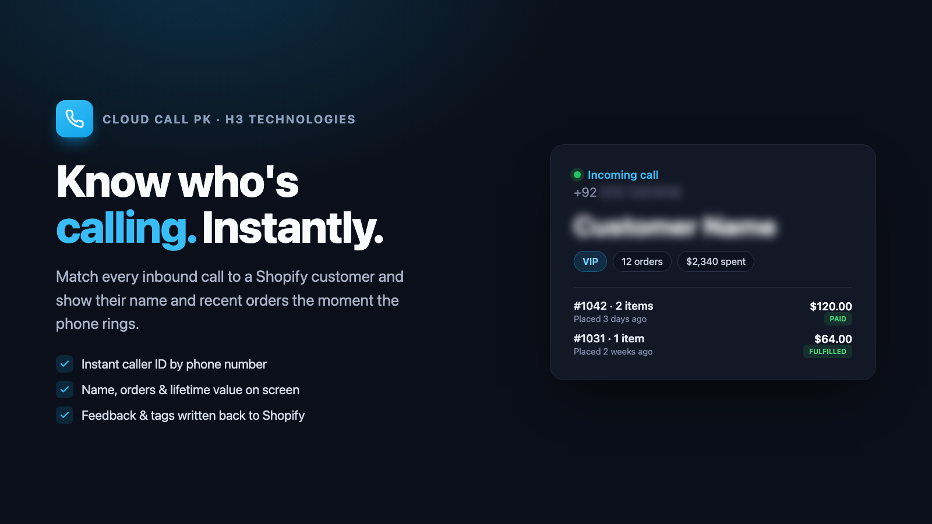Click the $64.00 order amount
932x524 pixels.
tap(833, 339)
